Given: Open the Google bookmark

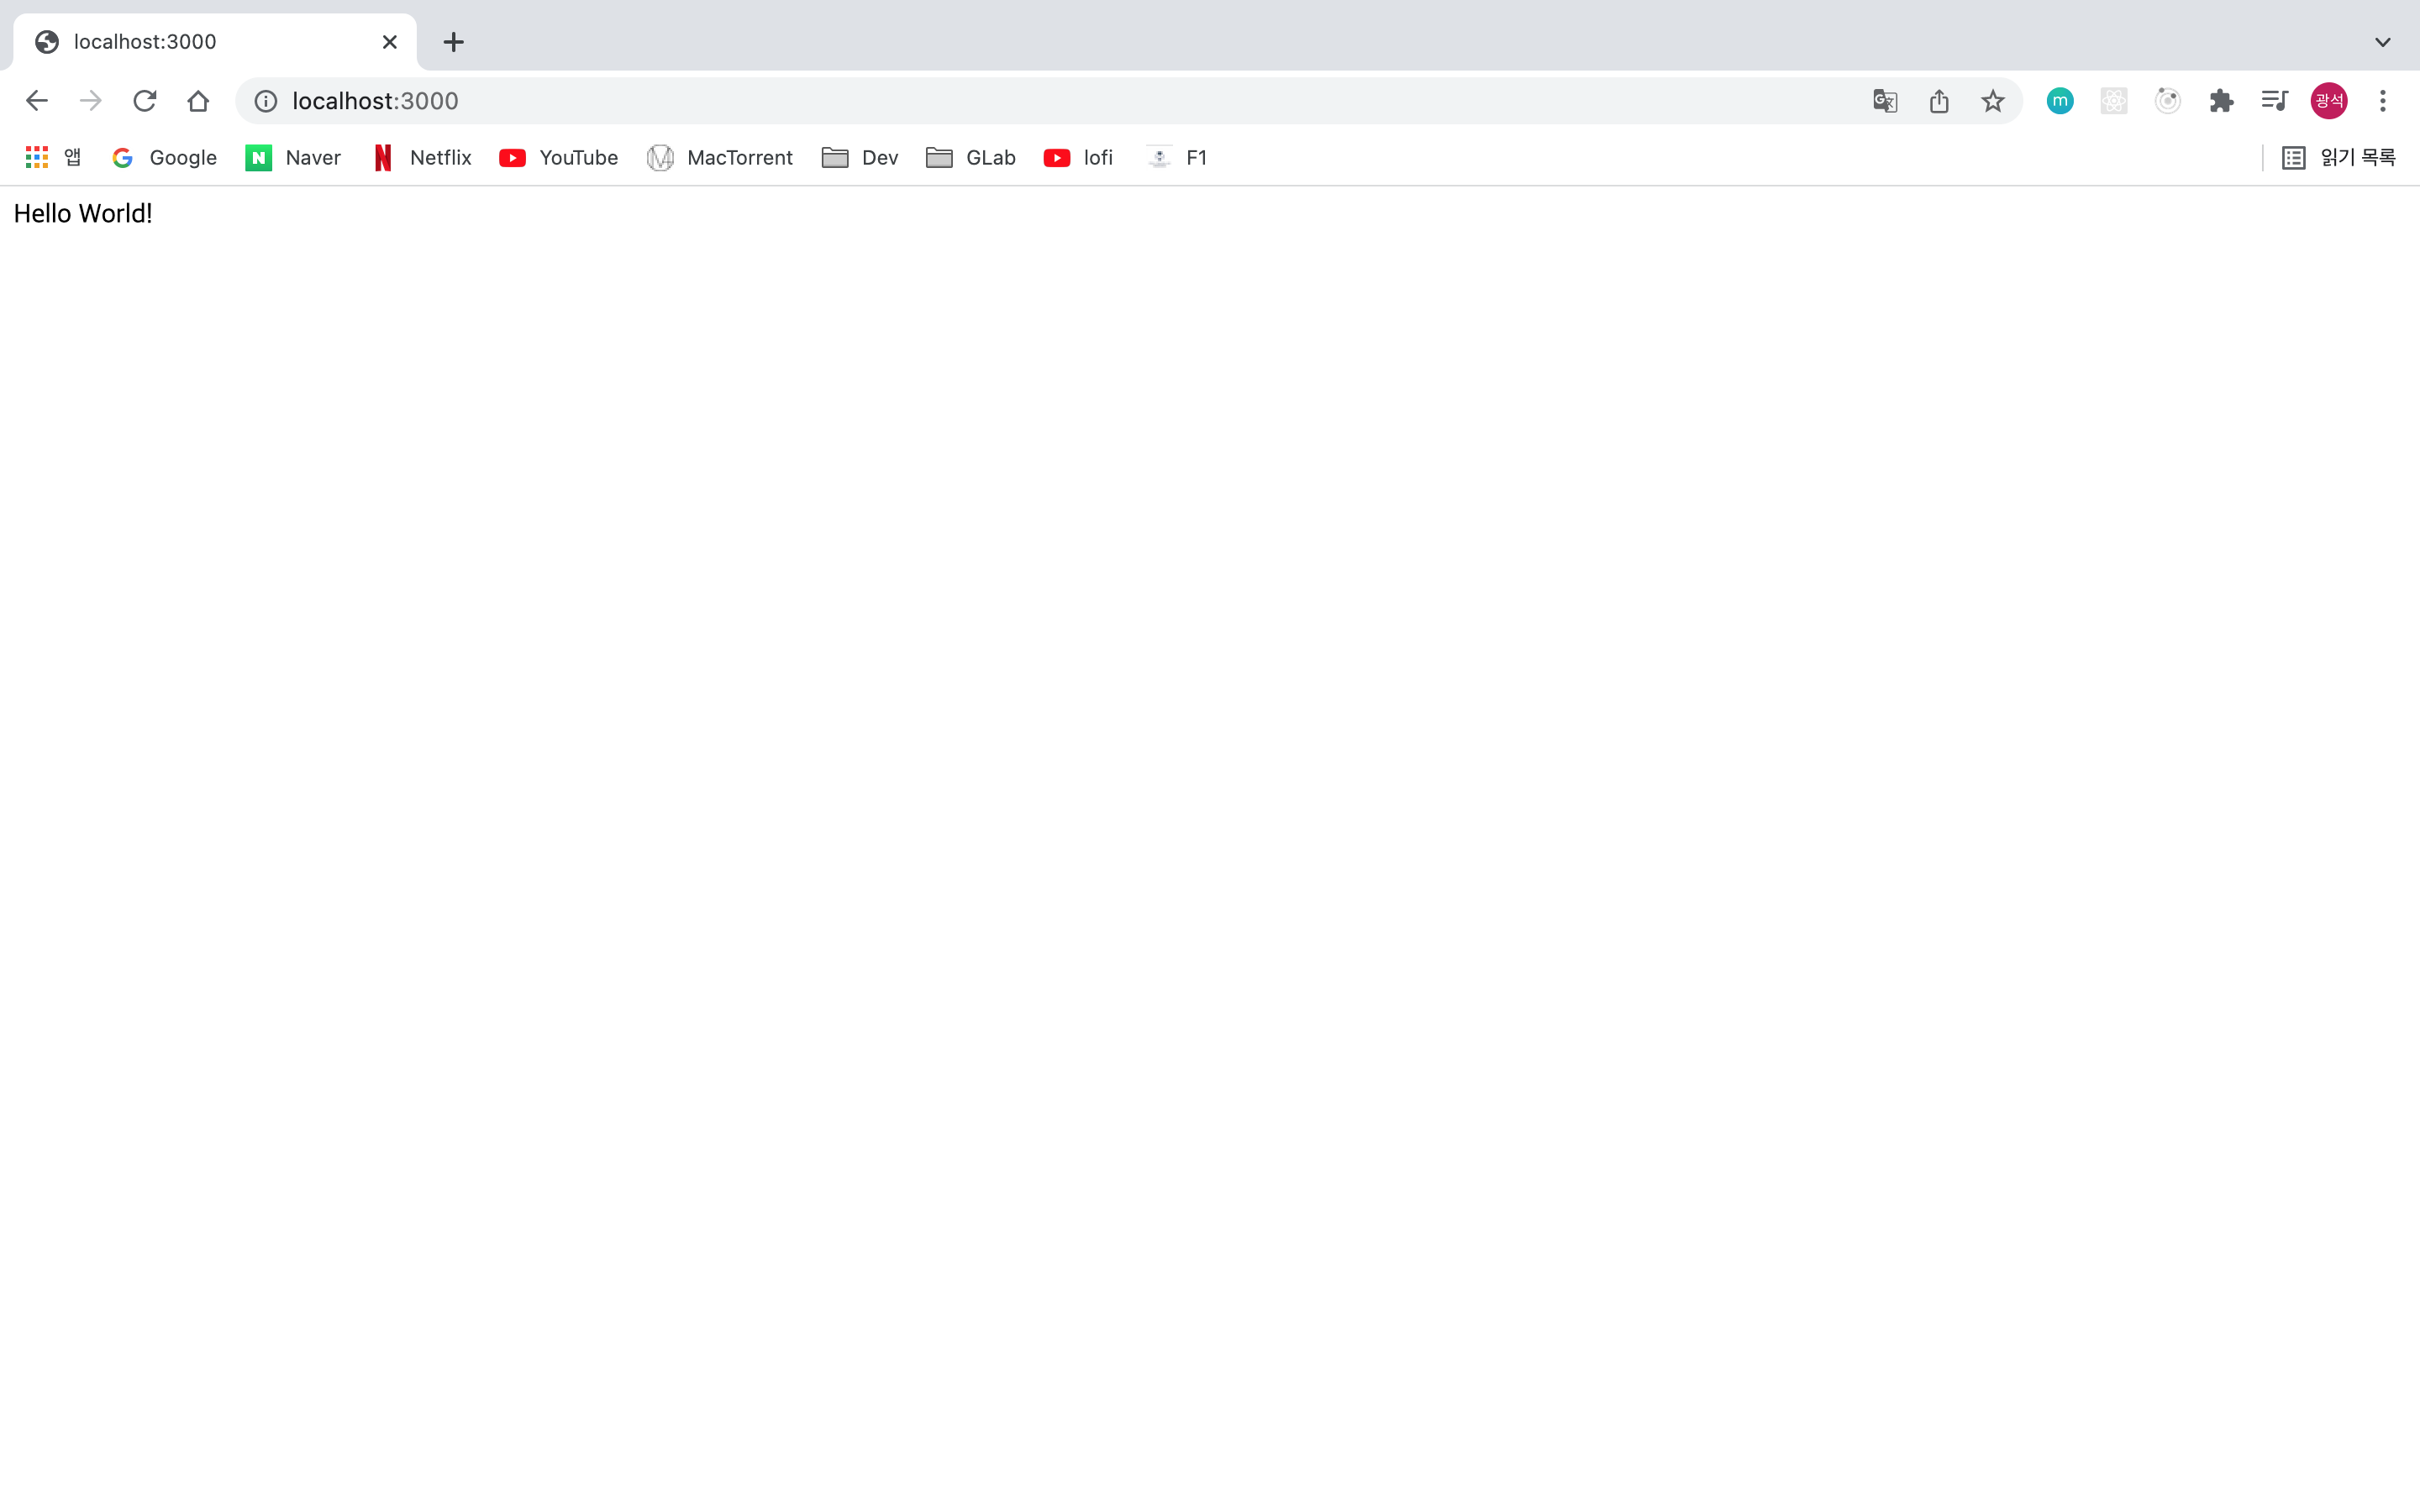Looking at the screenshot, I should [x=165, y=157].
